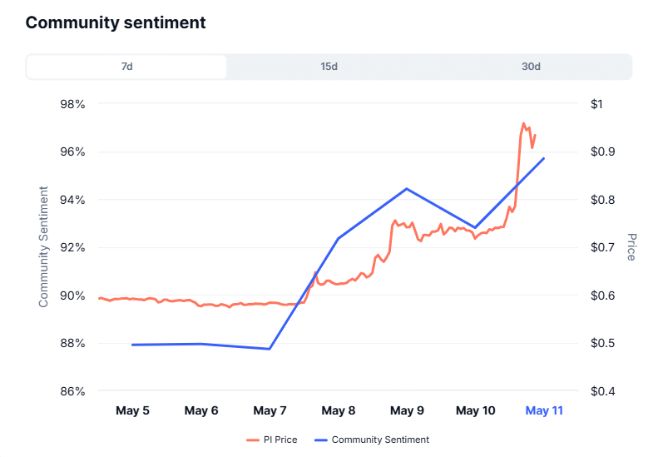This screenshot has width=668, height=457.
Task: Click the May 8 date label
Action: click(339, 410)
